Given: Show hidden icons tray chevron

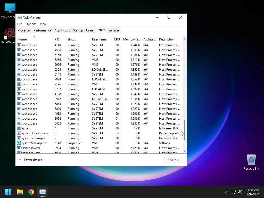Looking at the screenshot, I should pos(227,192).
